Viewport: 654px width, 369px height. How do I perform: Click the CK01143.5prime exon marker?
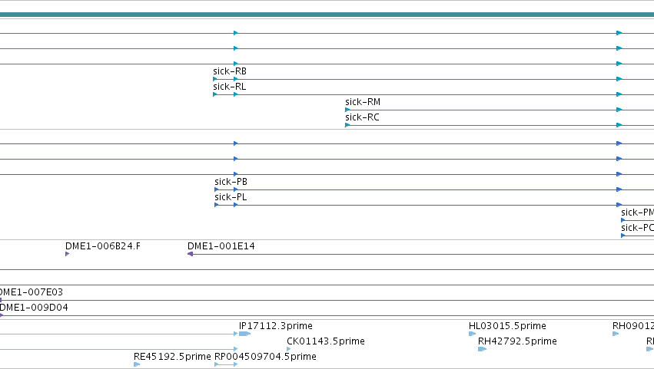pyautogui.click(x=289, y=349)
